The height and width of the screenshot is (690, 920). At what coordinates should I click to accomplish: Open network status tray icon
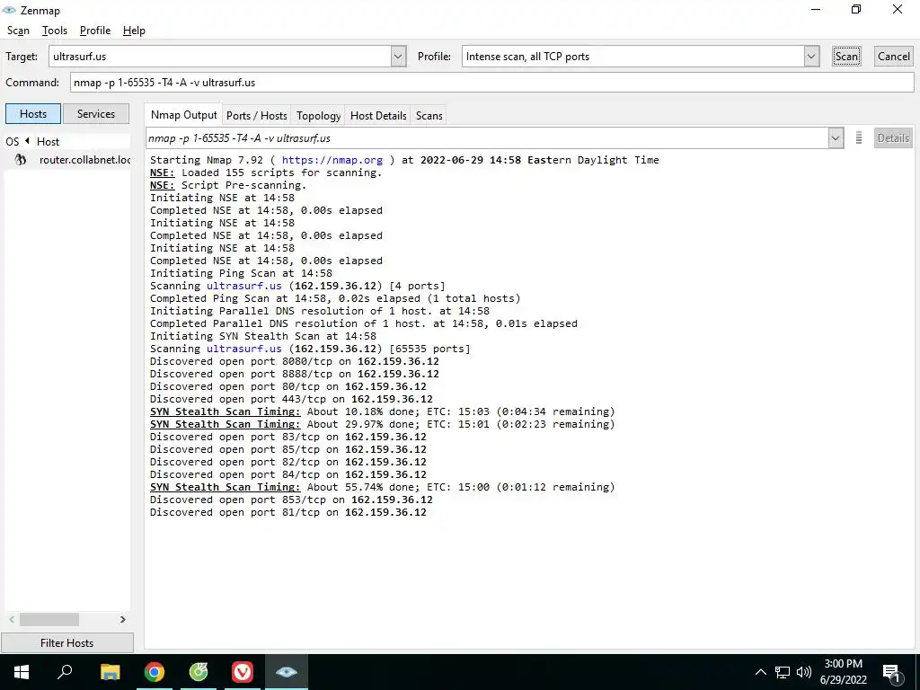pyautogui.click(x=783, y=672)
